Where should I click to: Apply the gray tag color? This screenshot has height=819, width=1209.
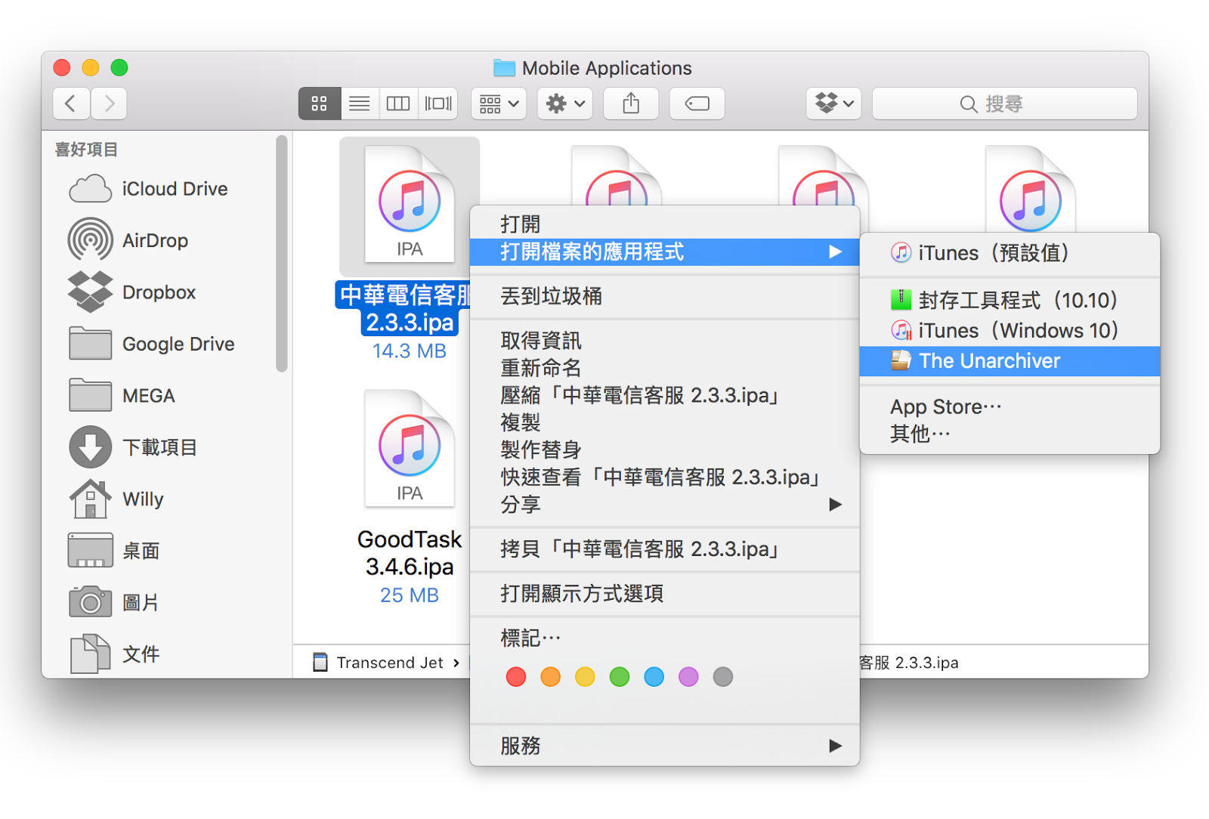coord(723,677)
